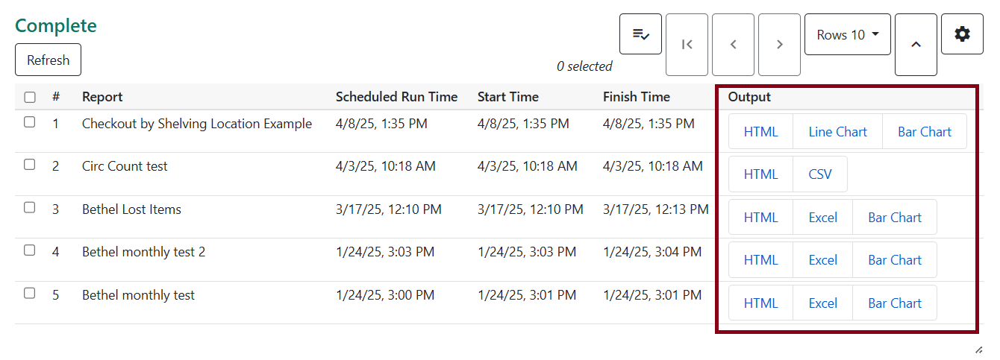Sort by the Report column header
The height and width of the screenshot is (360, 1000).
(x=102, y=97)
